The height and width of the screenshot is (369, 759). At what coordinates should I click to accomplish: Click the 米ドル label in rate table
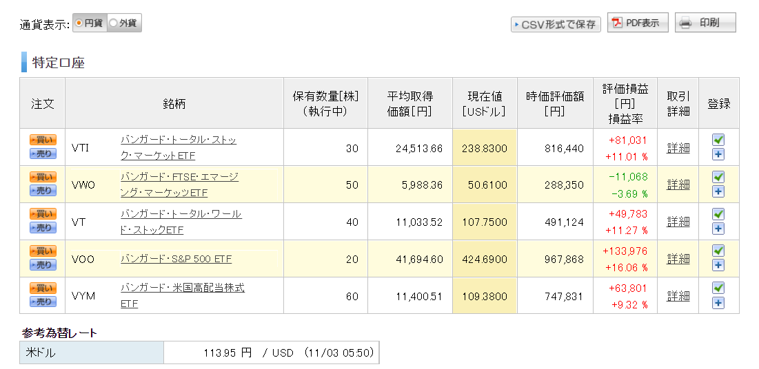pyautogui.click(x=41, y=353)
